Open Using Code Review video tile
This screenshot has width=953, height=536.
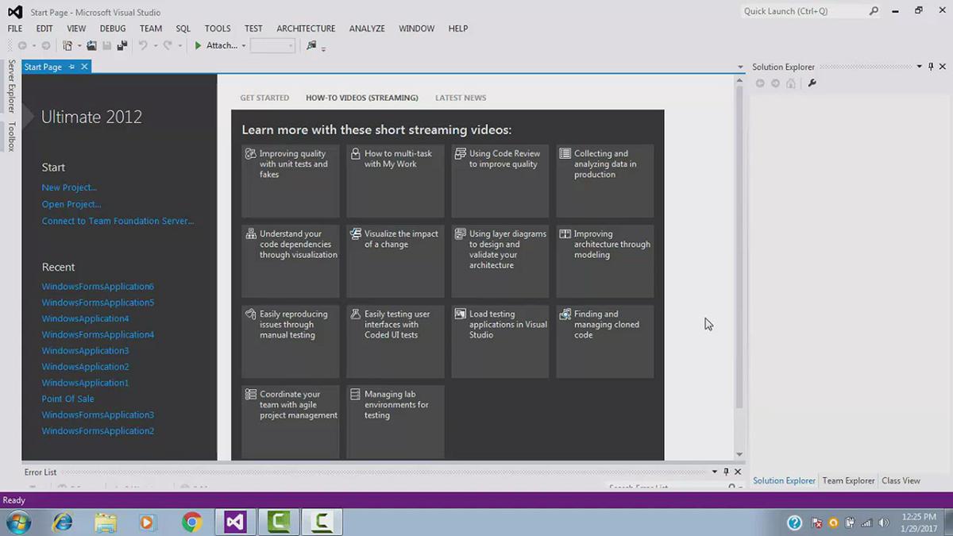pos(500,181)
